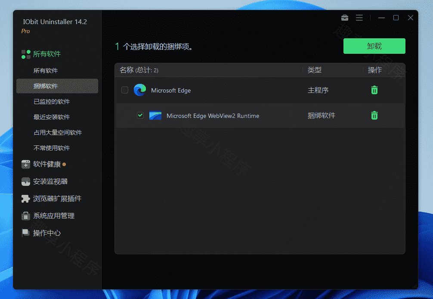Open 安装监视器 section

(50, 182)
